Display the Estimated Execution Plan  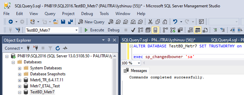141,30
